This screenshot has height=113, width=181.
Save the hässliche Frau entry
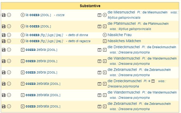4,35
